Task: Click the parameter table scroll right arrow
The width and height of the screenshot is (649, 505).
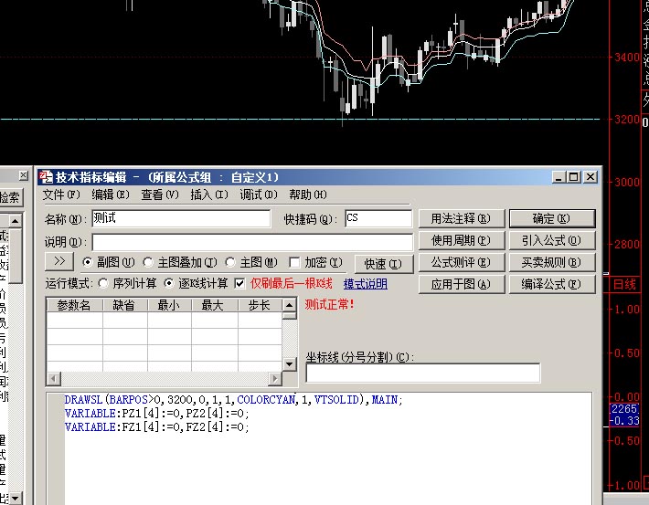Action: [275, 378]
